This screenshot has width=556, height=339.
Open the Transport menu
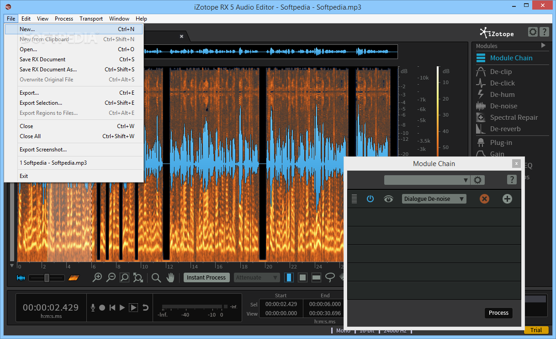click(x=91, y=19)
